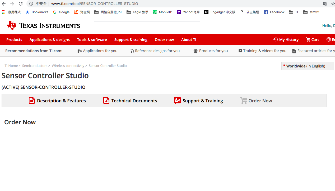Click the Order Now section heading
This screenshot has height=191, width=335.
point(20,122)
